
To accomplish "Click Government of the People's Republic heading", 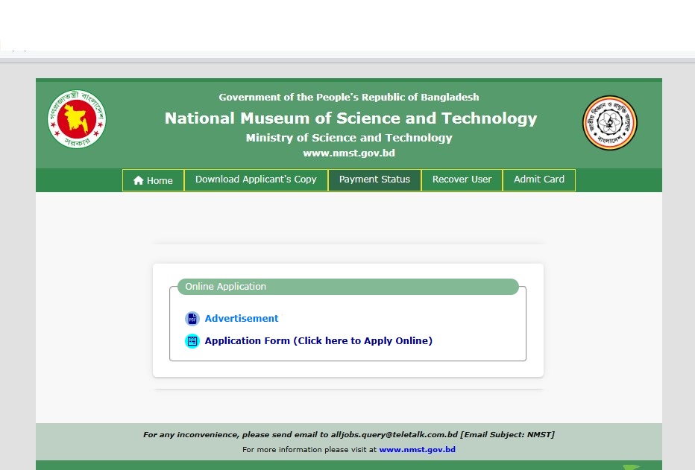I will click(349, 98).
